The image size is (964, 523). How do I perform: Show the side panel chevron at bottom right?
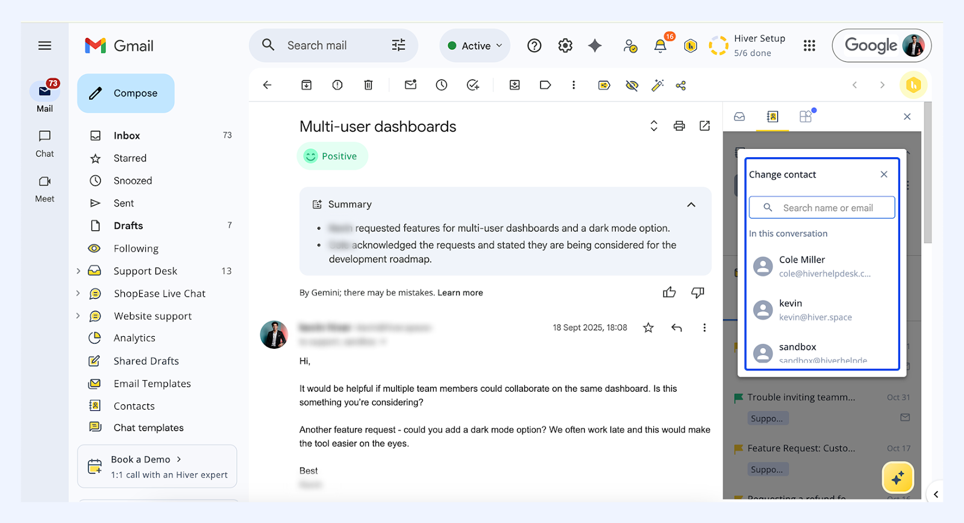[936, 495]
